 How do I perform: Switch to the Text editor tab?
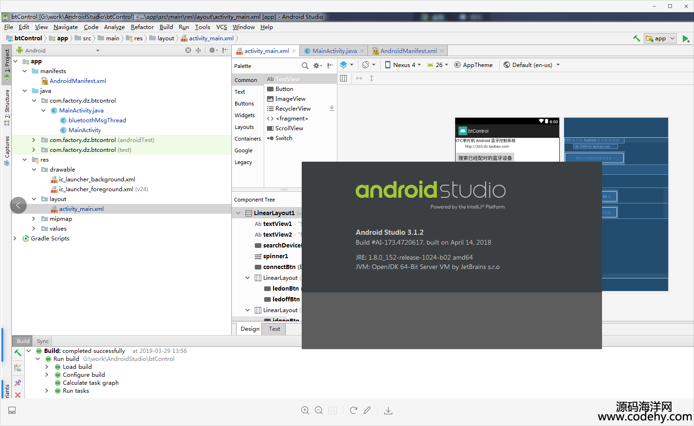point(275,329)
